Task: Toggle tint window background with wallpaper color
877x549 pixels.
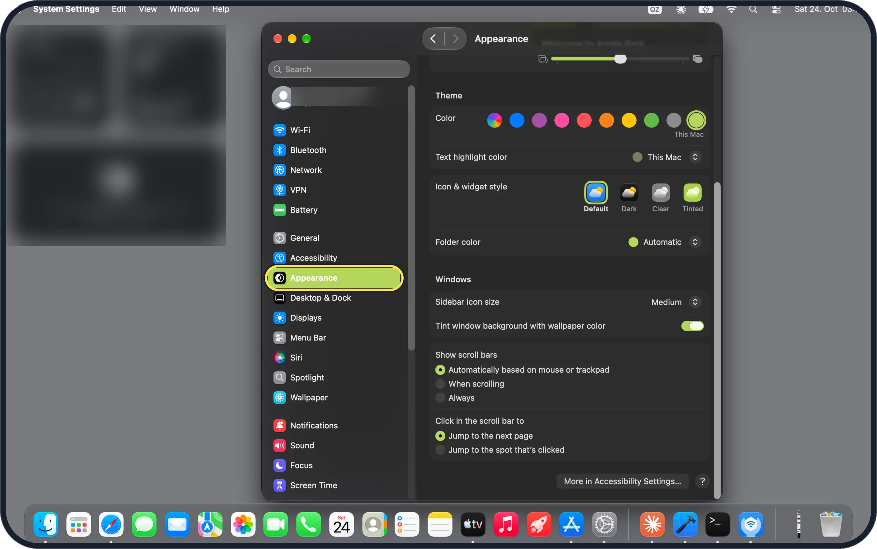Action: pyautogui.click(x=692, y=326)
